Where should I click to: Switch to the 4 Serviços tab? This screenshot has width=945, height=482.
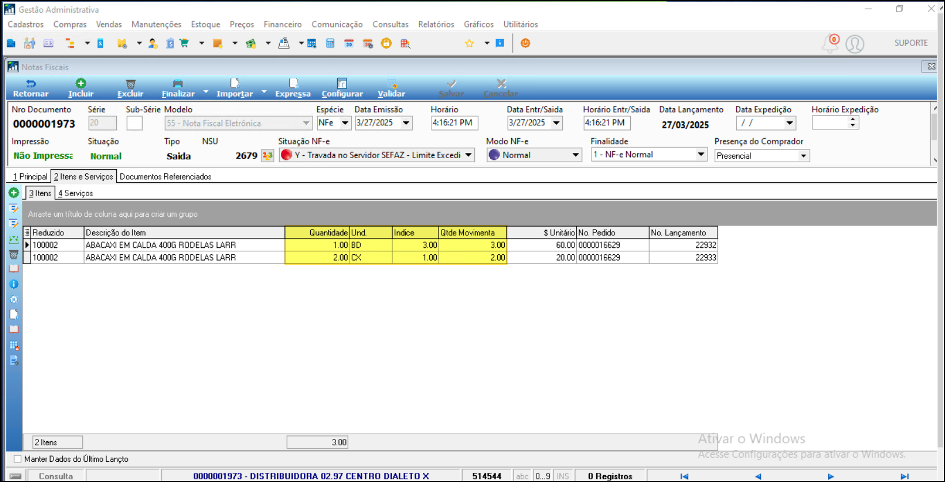(75, 193)
